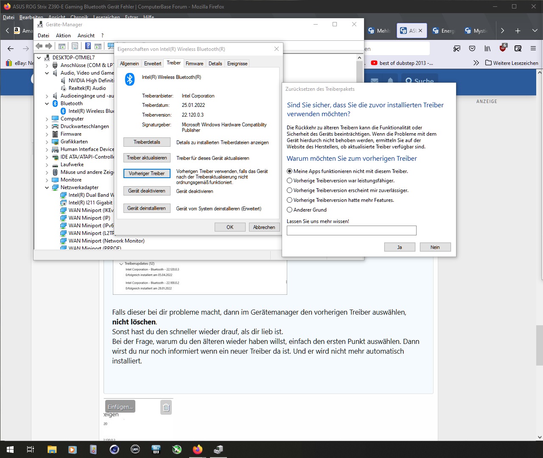
Task: Click Nein in the rollback dialog
Action: (x=435, y=247)
